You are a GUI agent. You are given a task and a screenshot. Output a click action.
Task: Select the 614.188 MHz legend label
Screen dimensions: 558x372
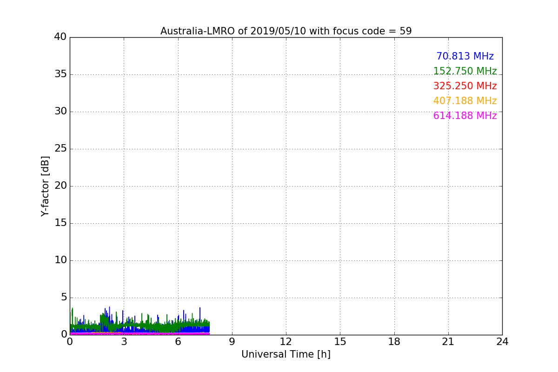tap(465, 116)
